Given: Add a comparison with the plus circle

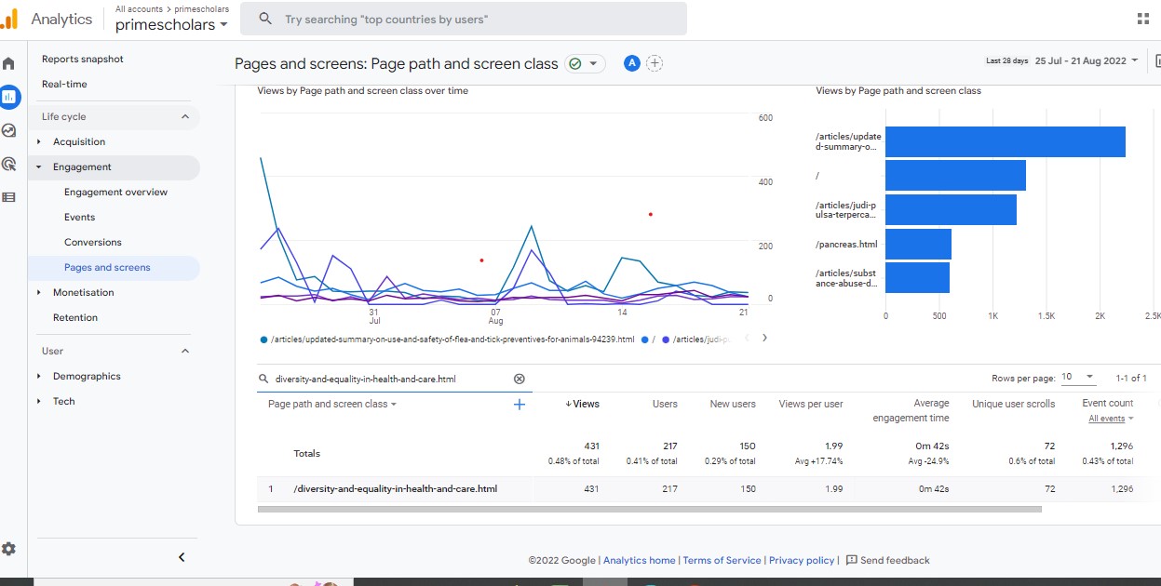Looking at the screenshot, I should [x=655, y=63].
